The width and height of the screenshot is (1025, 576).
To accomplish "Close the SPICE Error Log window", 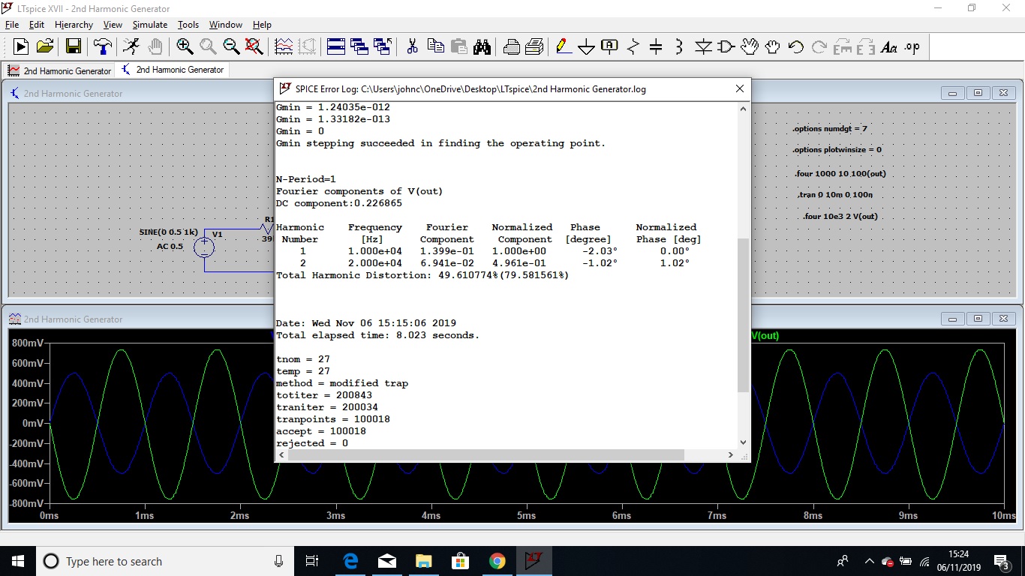I will tap(739, 88).
